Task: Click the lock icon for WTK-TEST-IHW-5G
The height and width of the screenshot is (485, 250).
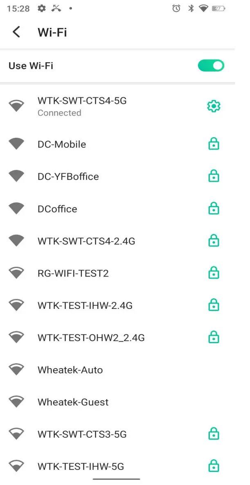Action: coord(214,466)
